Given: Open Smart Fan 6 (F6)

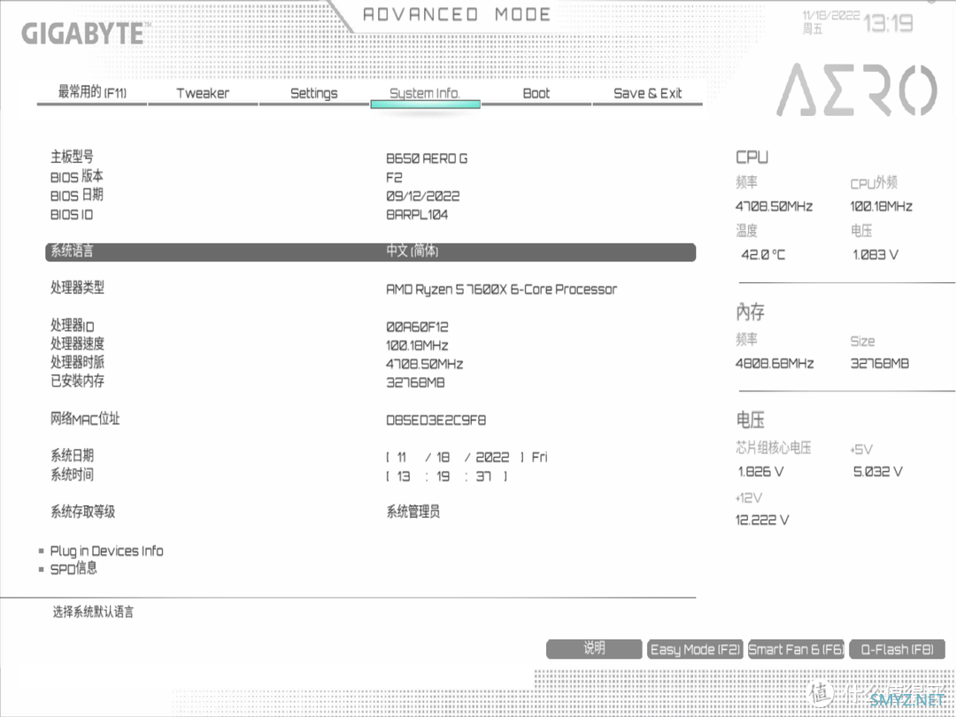Looking at the screenshot, I should click(797, 649).
